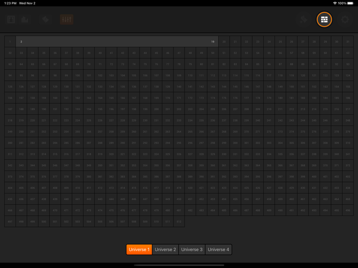The image size is (358, 268).
Task: Switch to the Universe 2 tab
Action: click(x=165, y=250)
